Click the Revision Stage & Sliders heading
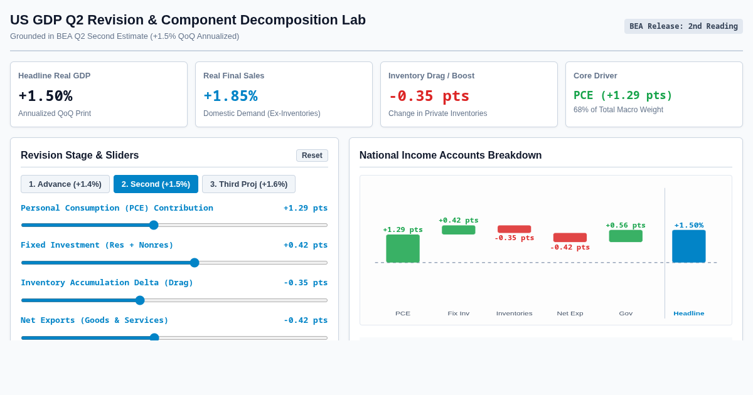Viewport: 753px width, 395px height. tap(80, 155)
